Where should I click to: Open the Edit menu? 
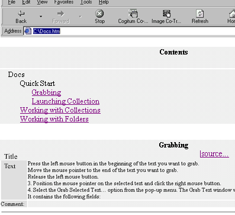[x=26, y=2]
